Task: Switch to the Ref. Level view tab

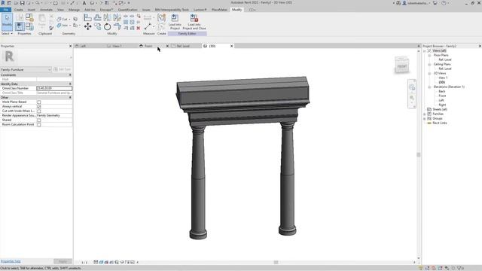Action: click(183, 46)
